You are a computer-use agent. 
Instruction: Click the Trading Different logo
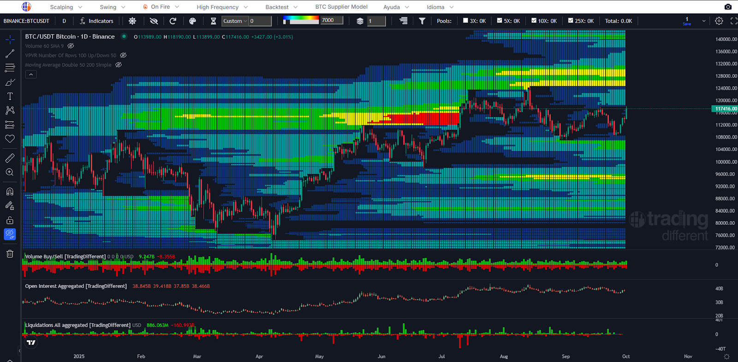click(x=26, y=6)
